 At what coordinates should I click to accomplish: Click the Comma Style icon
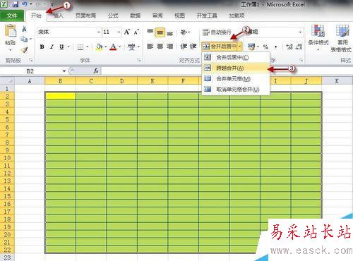(x=275, y=47)
